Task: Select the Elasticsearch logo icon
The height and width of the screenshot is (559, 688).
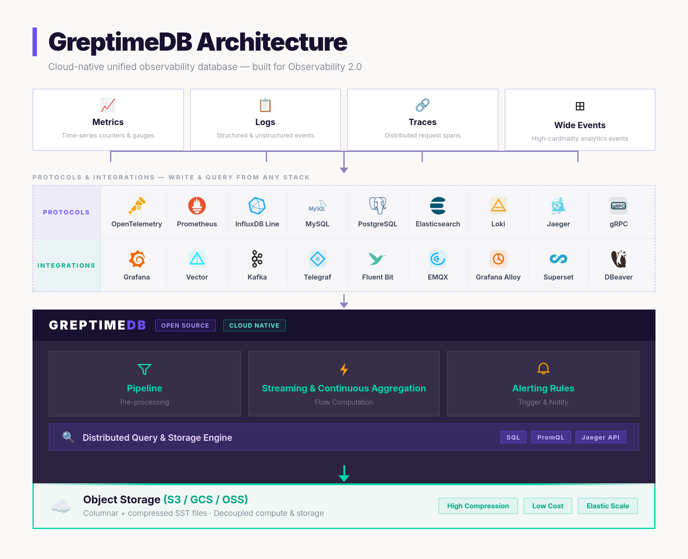Action: [438, 205]
